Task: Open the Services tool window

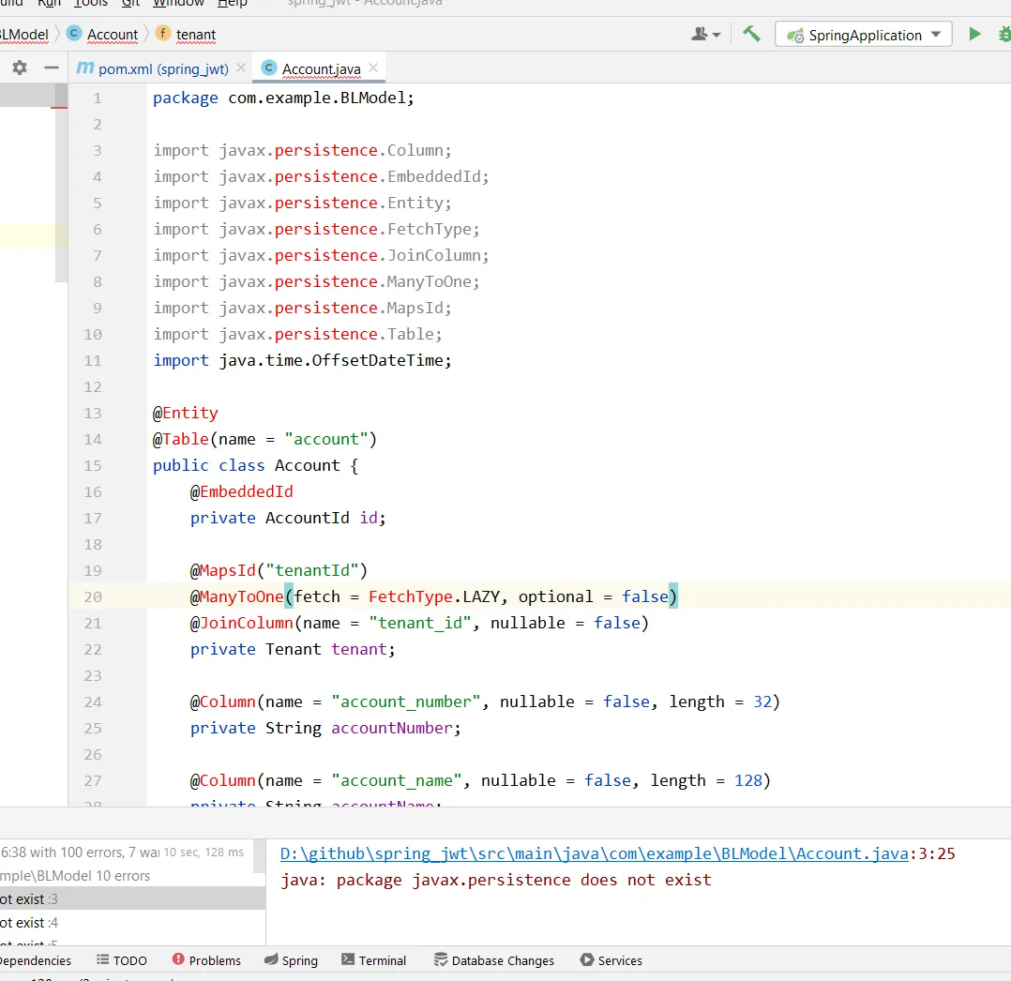Action: click(611, 960)
